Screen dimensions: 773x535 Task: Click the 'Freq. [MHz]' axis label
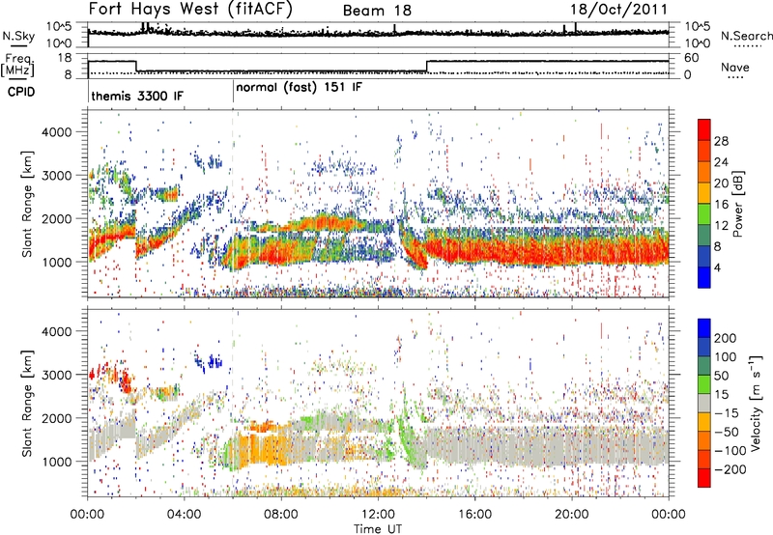[x=17, y=65]
